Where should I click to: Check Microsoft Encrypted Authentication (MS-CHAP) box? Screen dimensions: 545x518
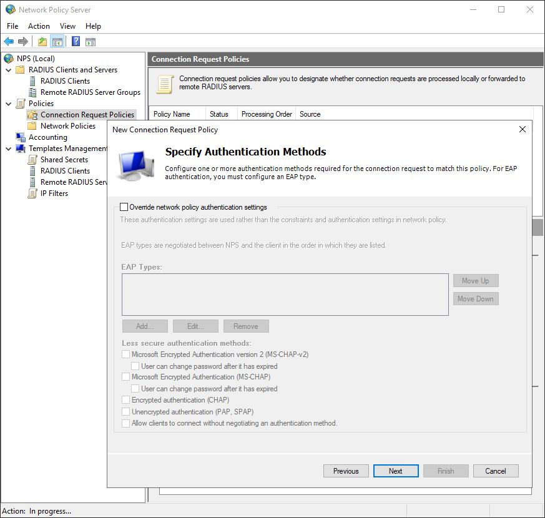(x=125, y=377)
